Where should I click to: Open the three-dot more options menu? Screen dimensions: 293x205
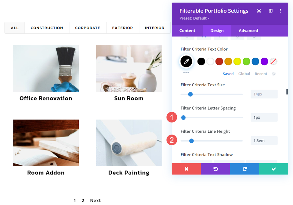click(x=280, y=11)
